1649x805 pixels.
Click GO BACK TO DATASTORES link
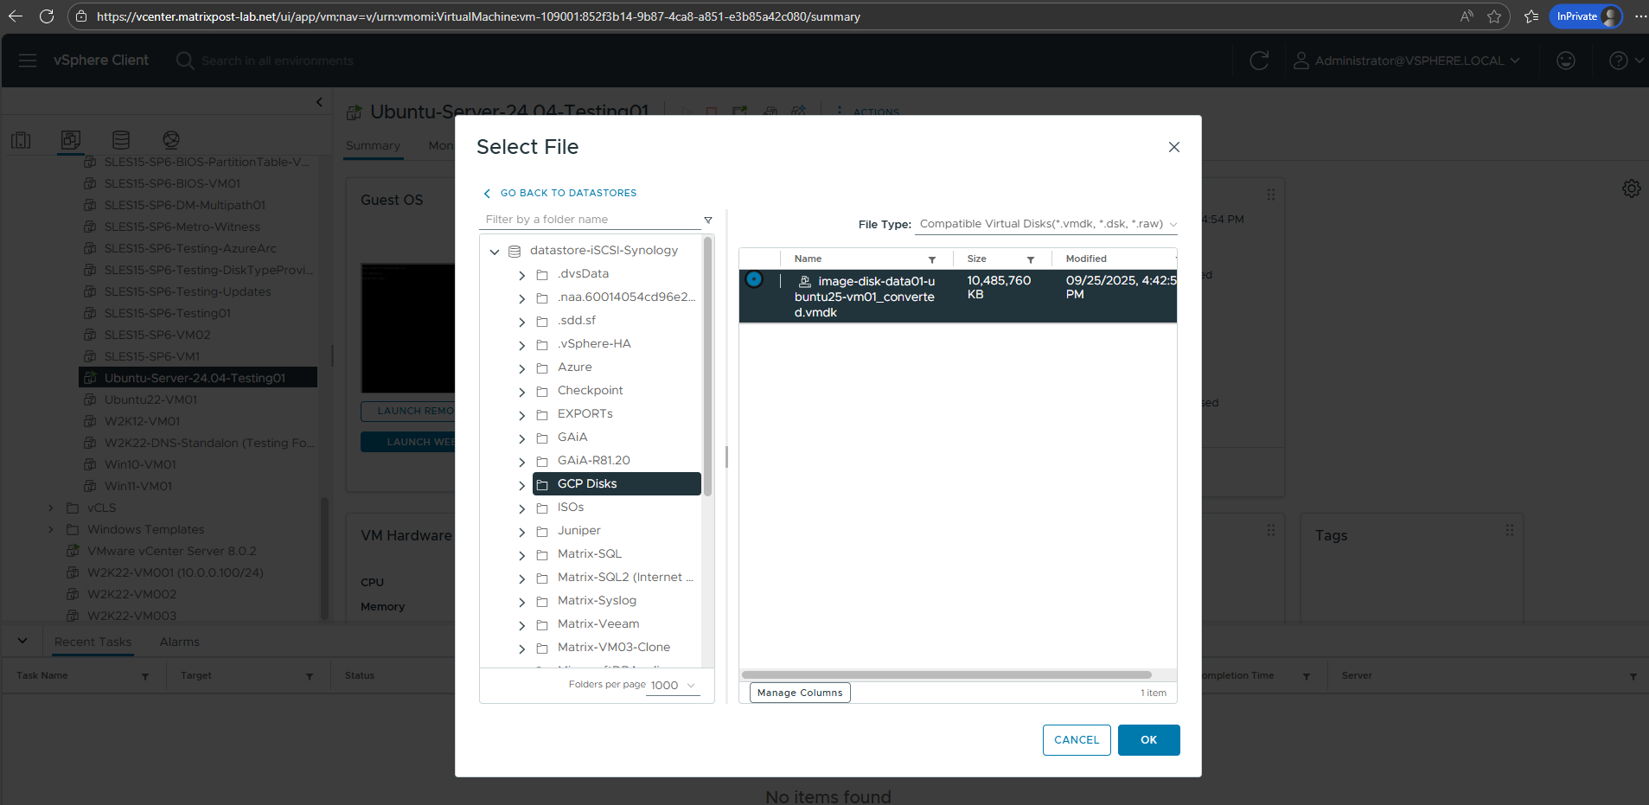point(559,193)
